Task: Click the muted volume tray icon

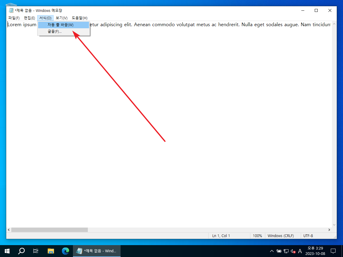Action: (x=293, y=251)
